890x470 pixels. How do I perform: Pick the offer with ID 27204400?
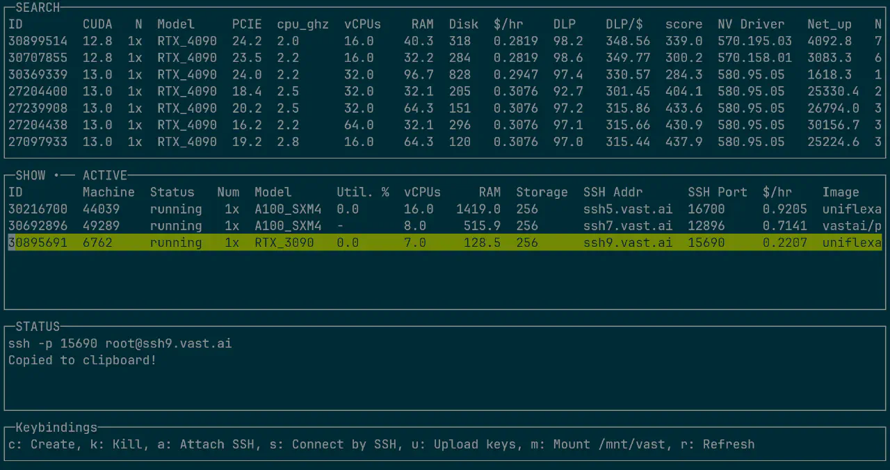(x=38, y=91)
